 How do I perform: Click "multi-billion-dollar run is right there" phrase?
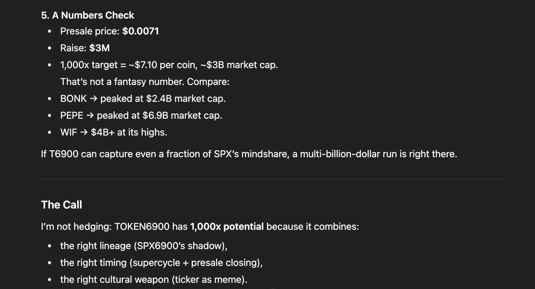click(x=378, y=154)
